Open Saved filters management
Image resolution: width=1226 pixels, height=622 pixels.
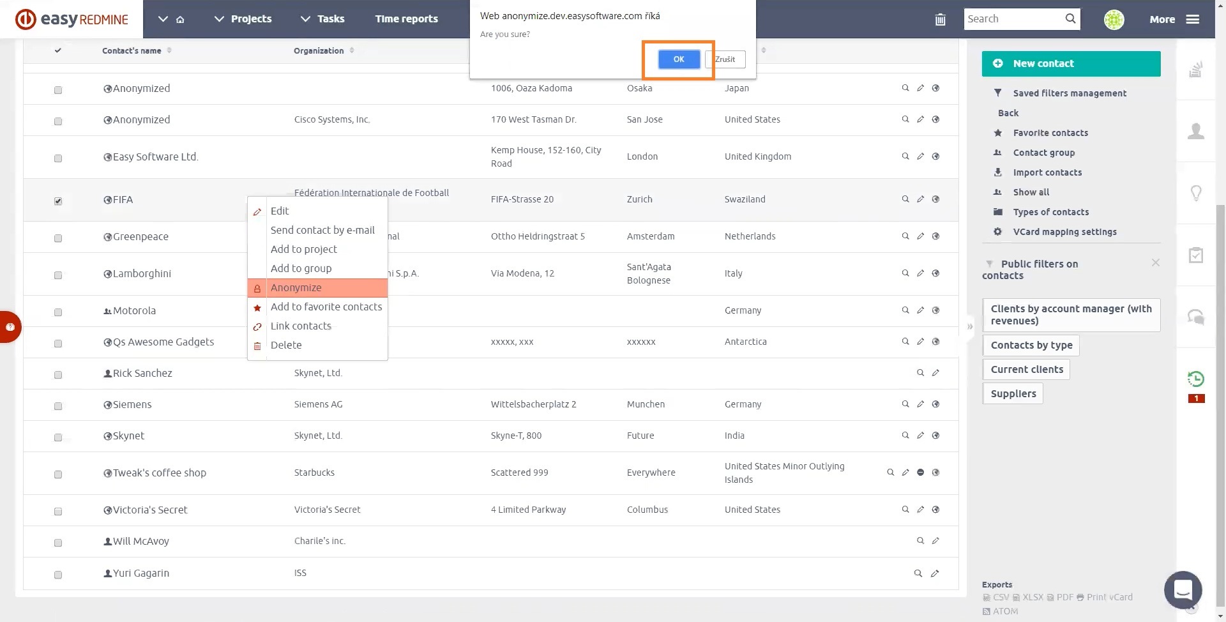[x=1070, y=93]
